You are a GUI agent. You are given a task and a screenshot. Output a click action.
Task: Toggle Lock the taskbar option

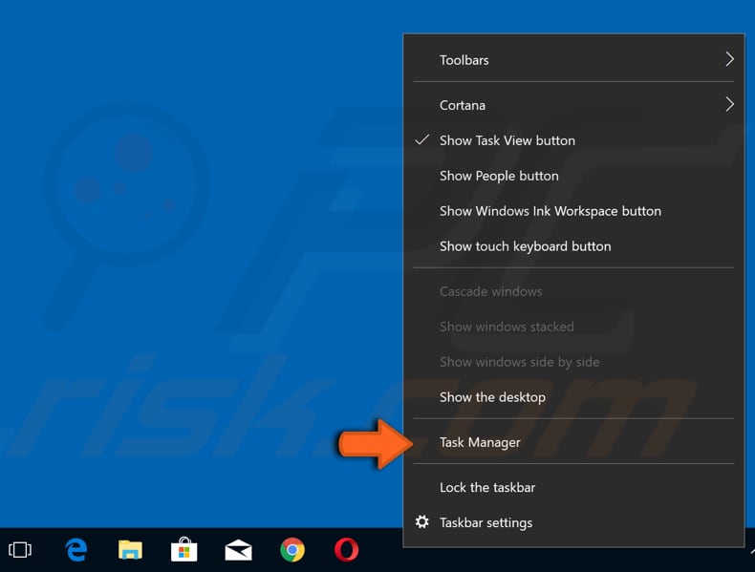573,487
